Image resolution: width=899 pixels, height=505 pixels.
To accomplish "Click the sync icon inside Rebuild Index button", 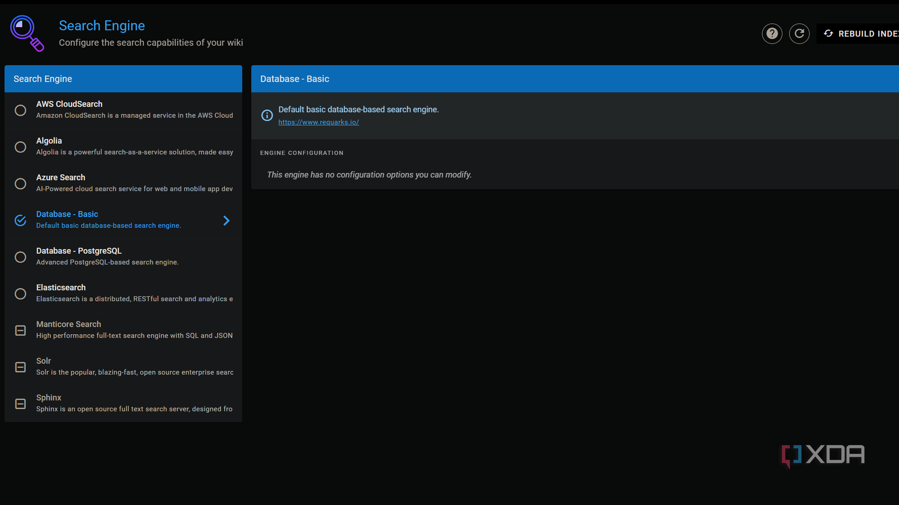I will 828,33.
